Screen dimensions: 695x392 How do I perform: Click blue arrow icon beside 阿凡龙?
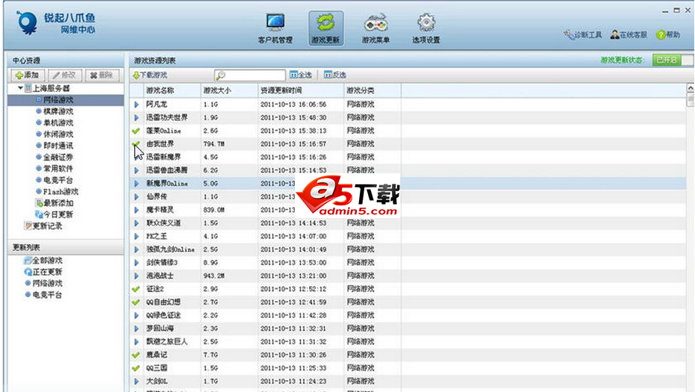(137, 105)
